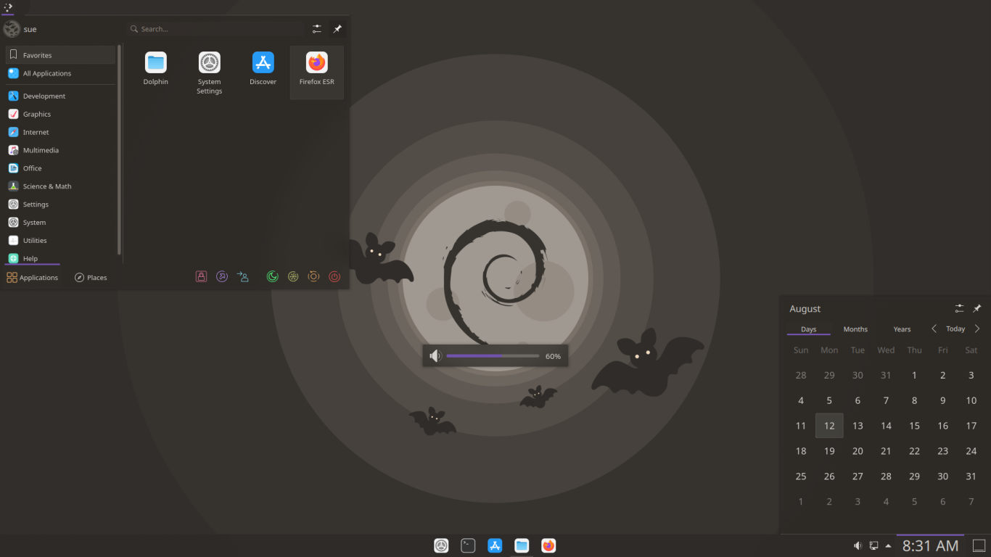Open the Science & Math category
Image resolution: width=991 pixels, height=557 pixels.
pos(60,186)
